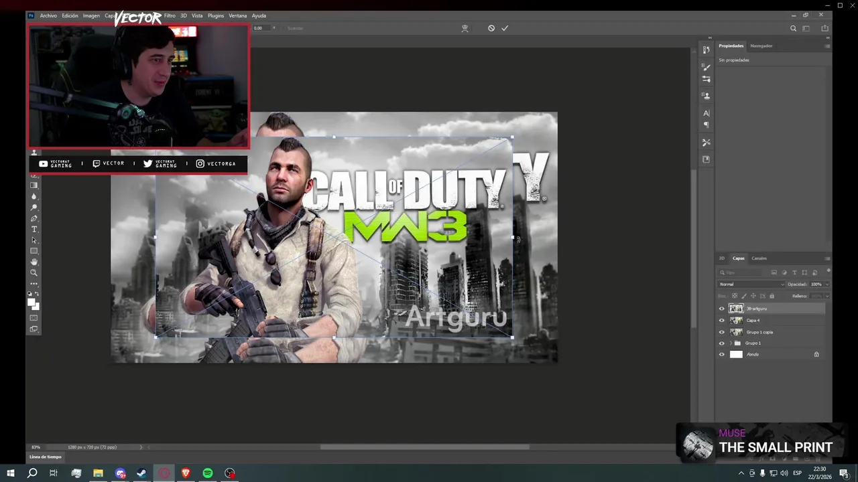The height and width of the screenshot is (482, 858).
Task: Toggle warp mode icon in options bar
Action: point(465,28)
